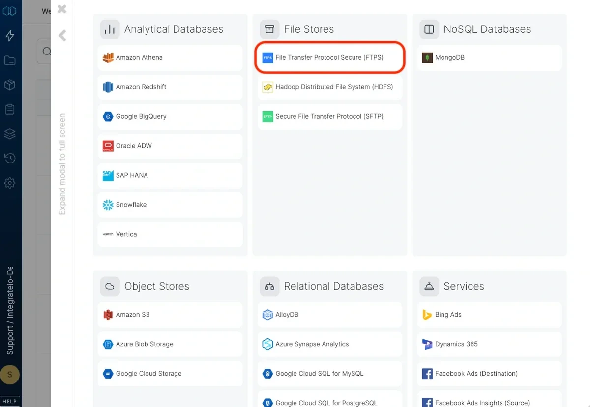Select Dynamics 365 service
The width and height of the screenshot is (590, 407).
[x=490, y=344]
